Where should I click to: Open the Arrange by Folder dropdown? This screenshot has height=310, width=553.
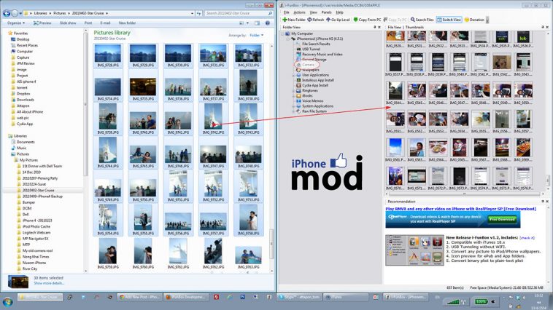pos(256,35)
